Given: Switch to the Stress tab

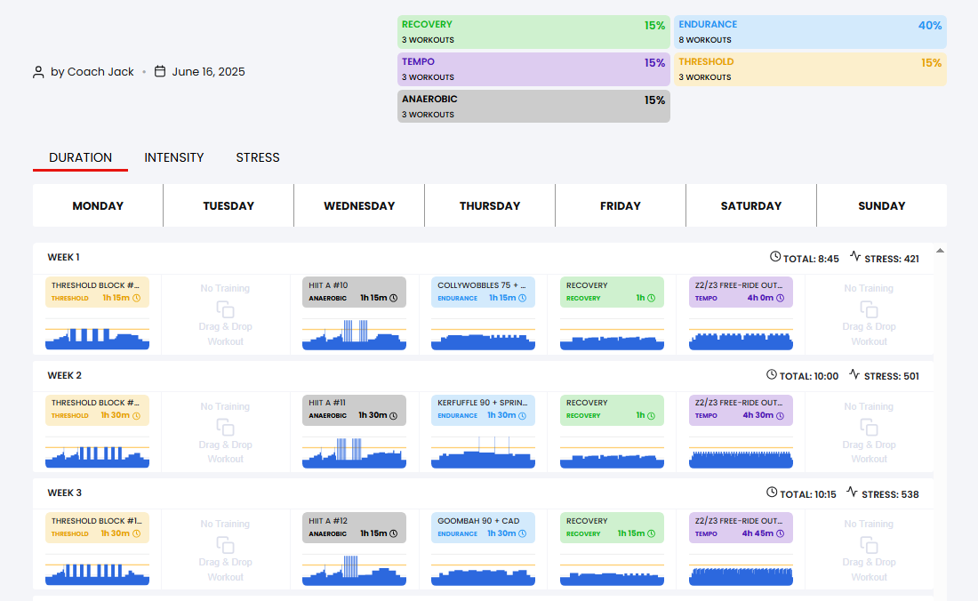Looking at the screenshot, I should point(258,157).
